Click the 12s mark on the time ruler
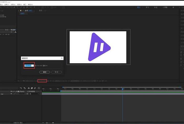Viewport: 184px width, 124px height. pyautogui.click(x=102, y=89)
